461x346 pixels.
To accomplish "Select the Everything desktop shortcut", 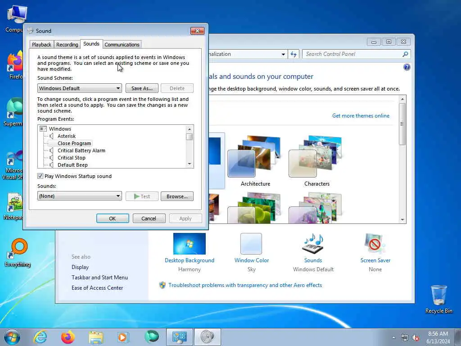I will pos(18,252).
